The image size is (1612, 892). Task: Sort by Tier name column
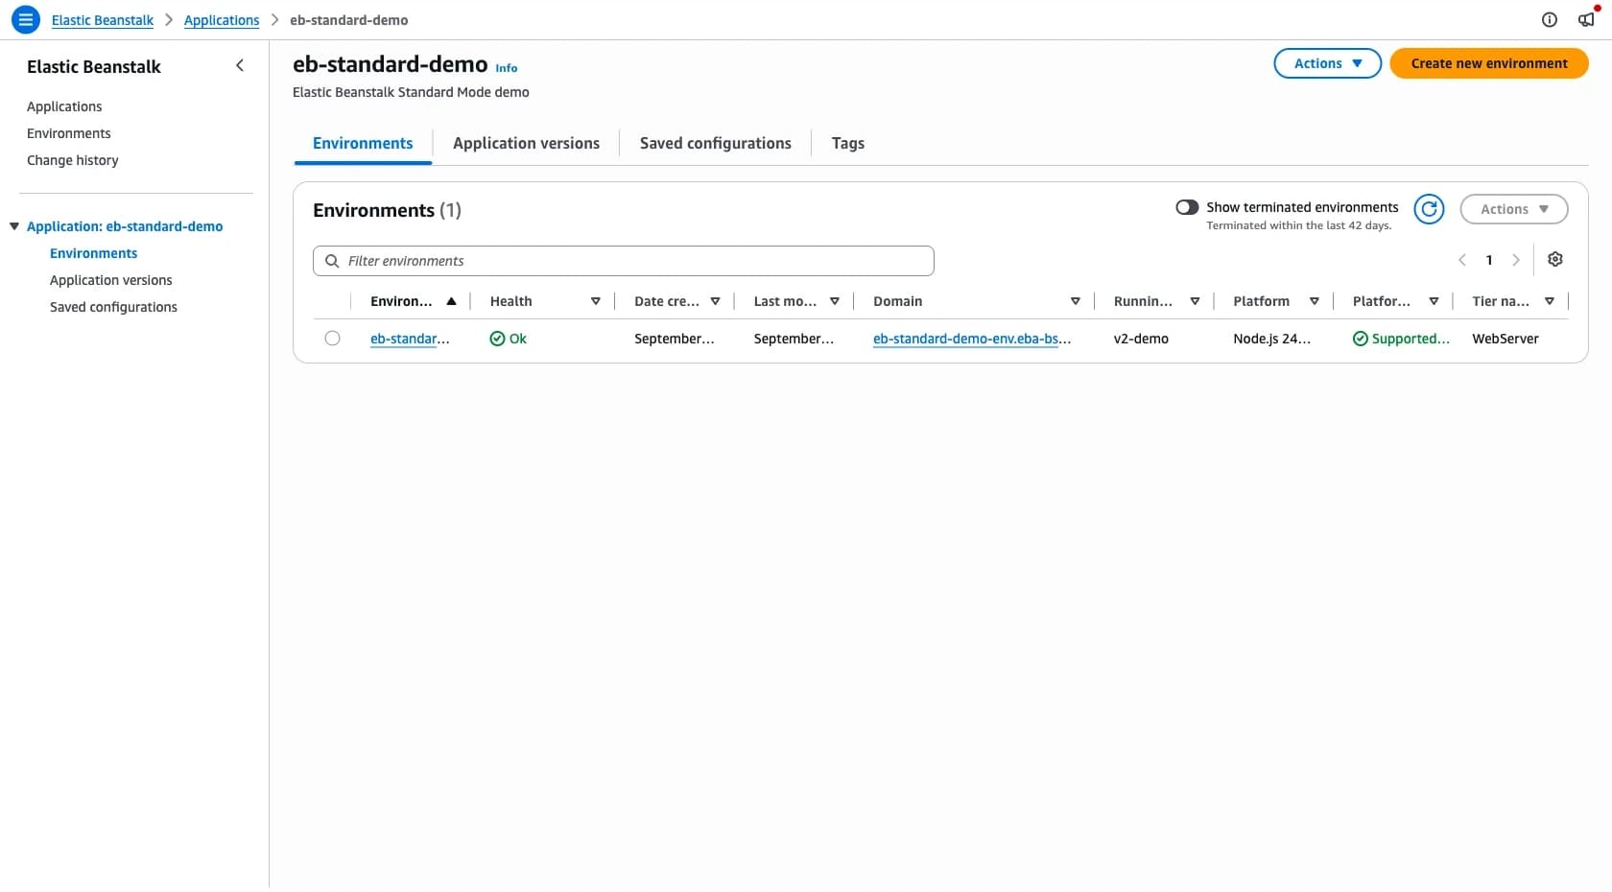click(x=1550, y=301)
